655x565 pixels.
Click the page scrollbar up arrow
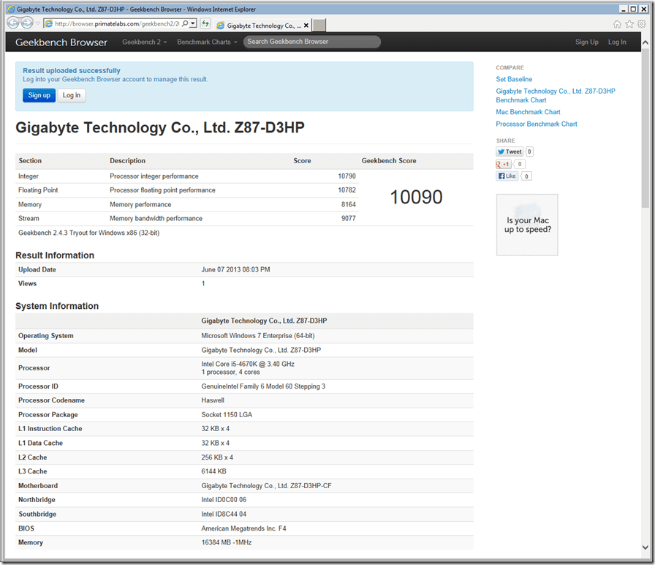click(645, 42)
